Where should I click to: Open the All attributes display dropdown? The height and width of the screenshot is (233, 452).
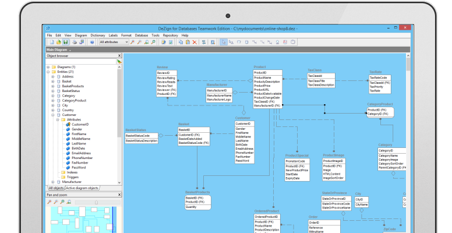click(114, 42)
